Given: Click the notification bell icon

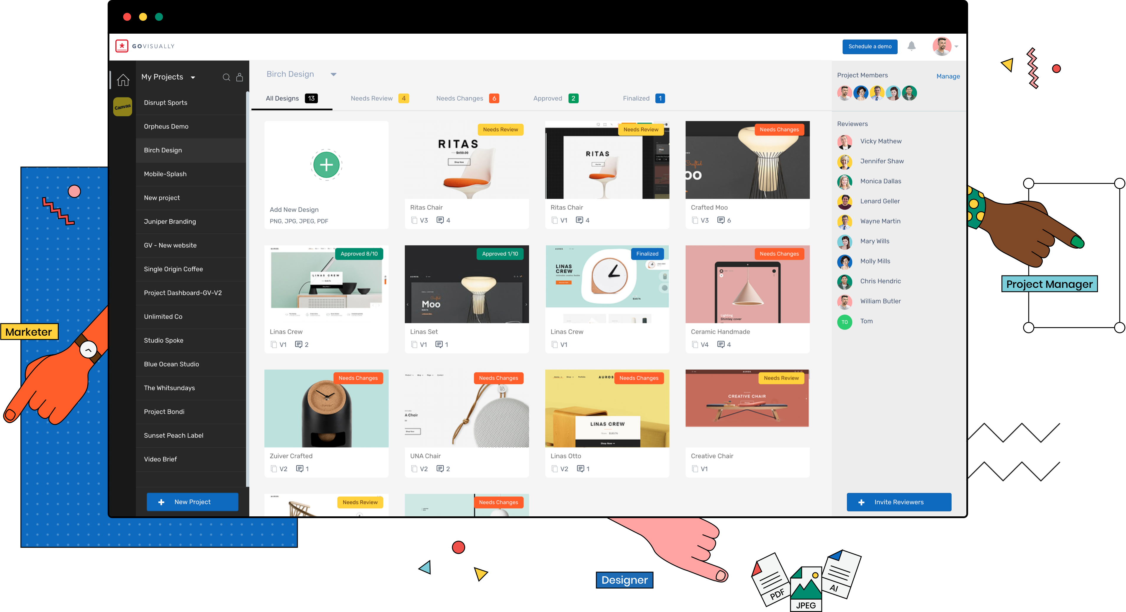Looking at the screenshot, I should [911, 47].
